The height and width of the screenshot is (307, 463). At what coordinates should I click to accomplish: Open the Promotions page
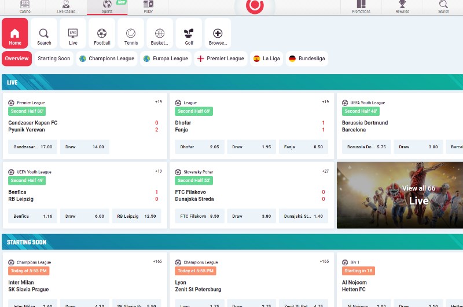[361, 7]
